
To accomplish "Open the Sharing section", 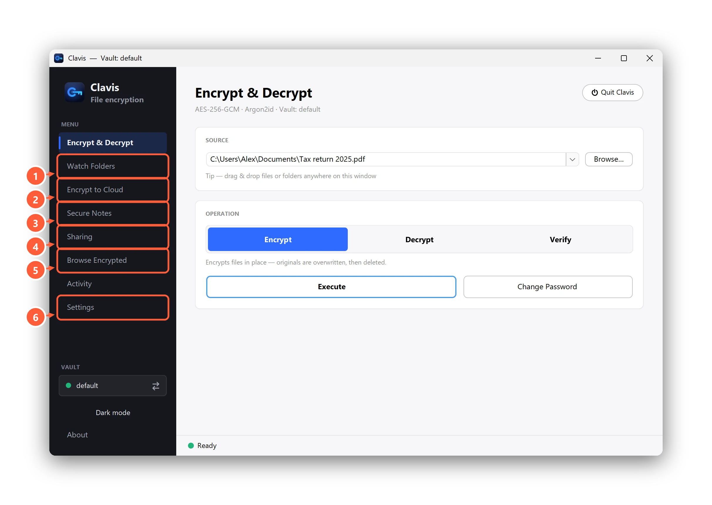I will [x=113, y=237].
